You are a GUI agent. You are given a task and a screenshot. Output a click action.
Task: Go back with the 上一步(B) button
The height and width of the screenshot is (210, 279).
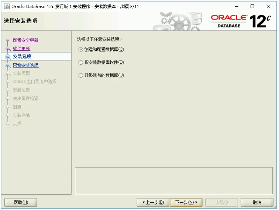pos(153,202)
